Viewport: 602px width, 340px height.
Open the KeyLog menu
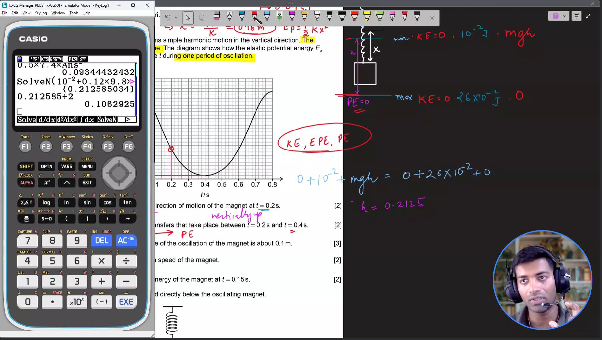point(41,13)
